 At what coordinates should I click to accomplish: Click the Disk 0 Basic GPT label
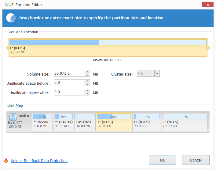pos(15,123)
